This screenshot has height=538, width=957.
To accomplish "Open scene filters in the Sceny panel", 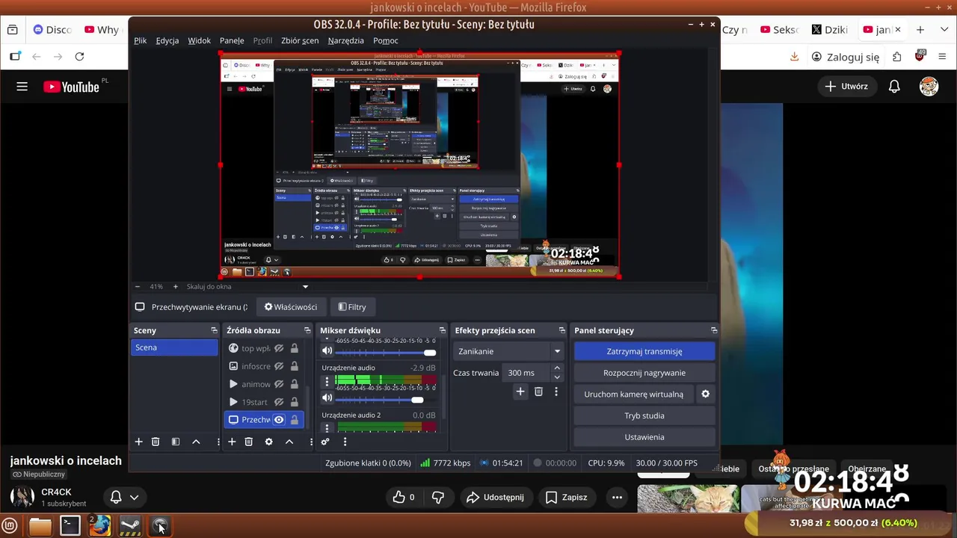I will [x=176, y=442].
